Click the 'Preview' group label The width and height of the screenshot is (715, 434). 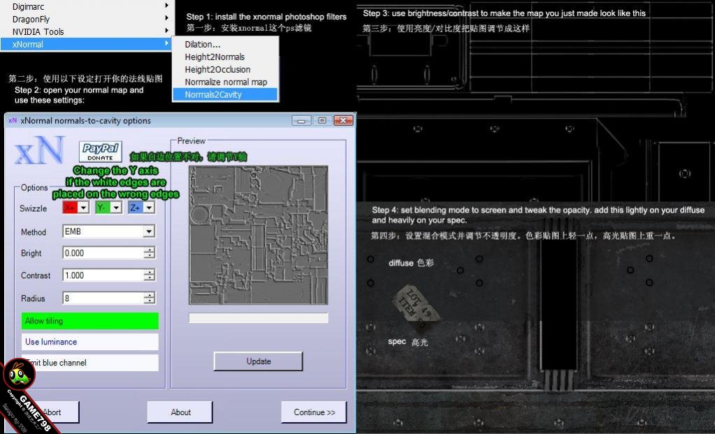tap(191, 141)
